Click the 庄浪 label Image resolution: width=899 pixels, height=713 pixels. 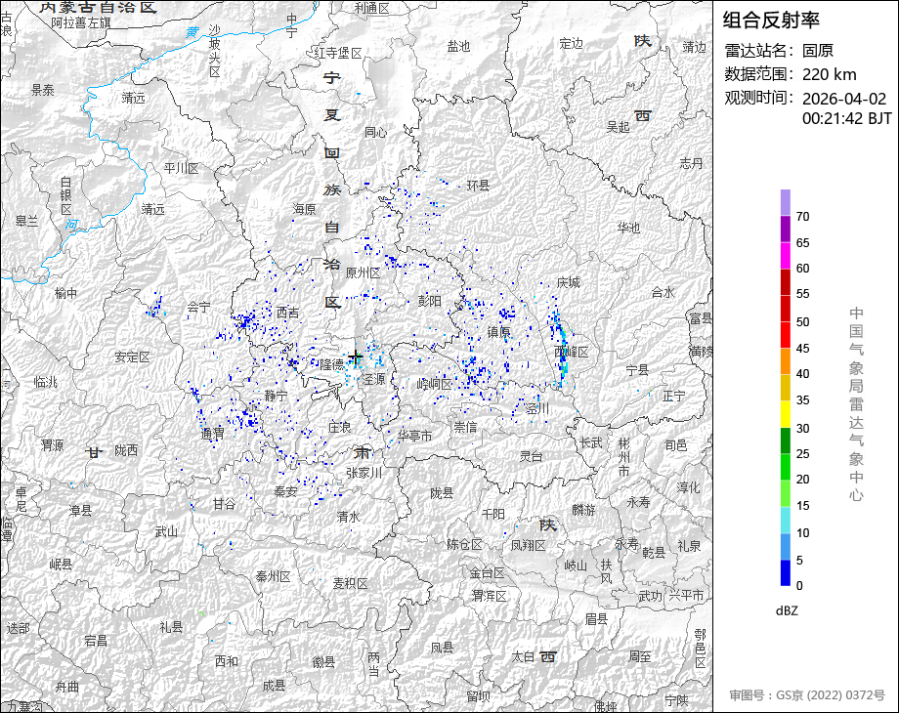coord(339,427)
